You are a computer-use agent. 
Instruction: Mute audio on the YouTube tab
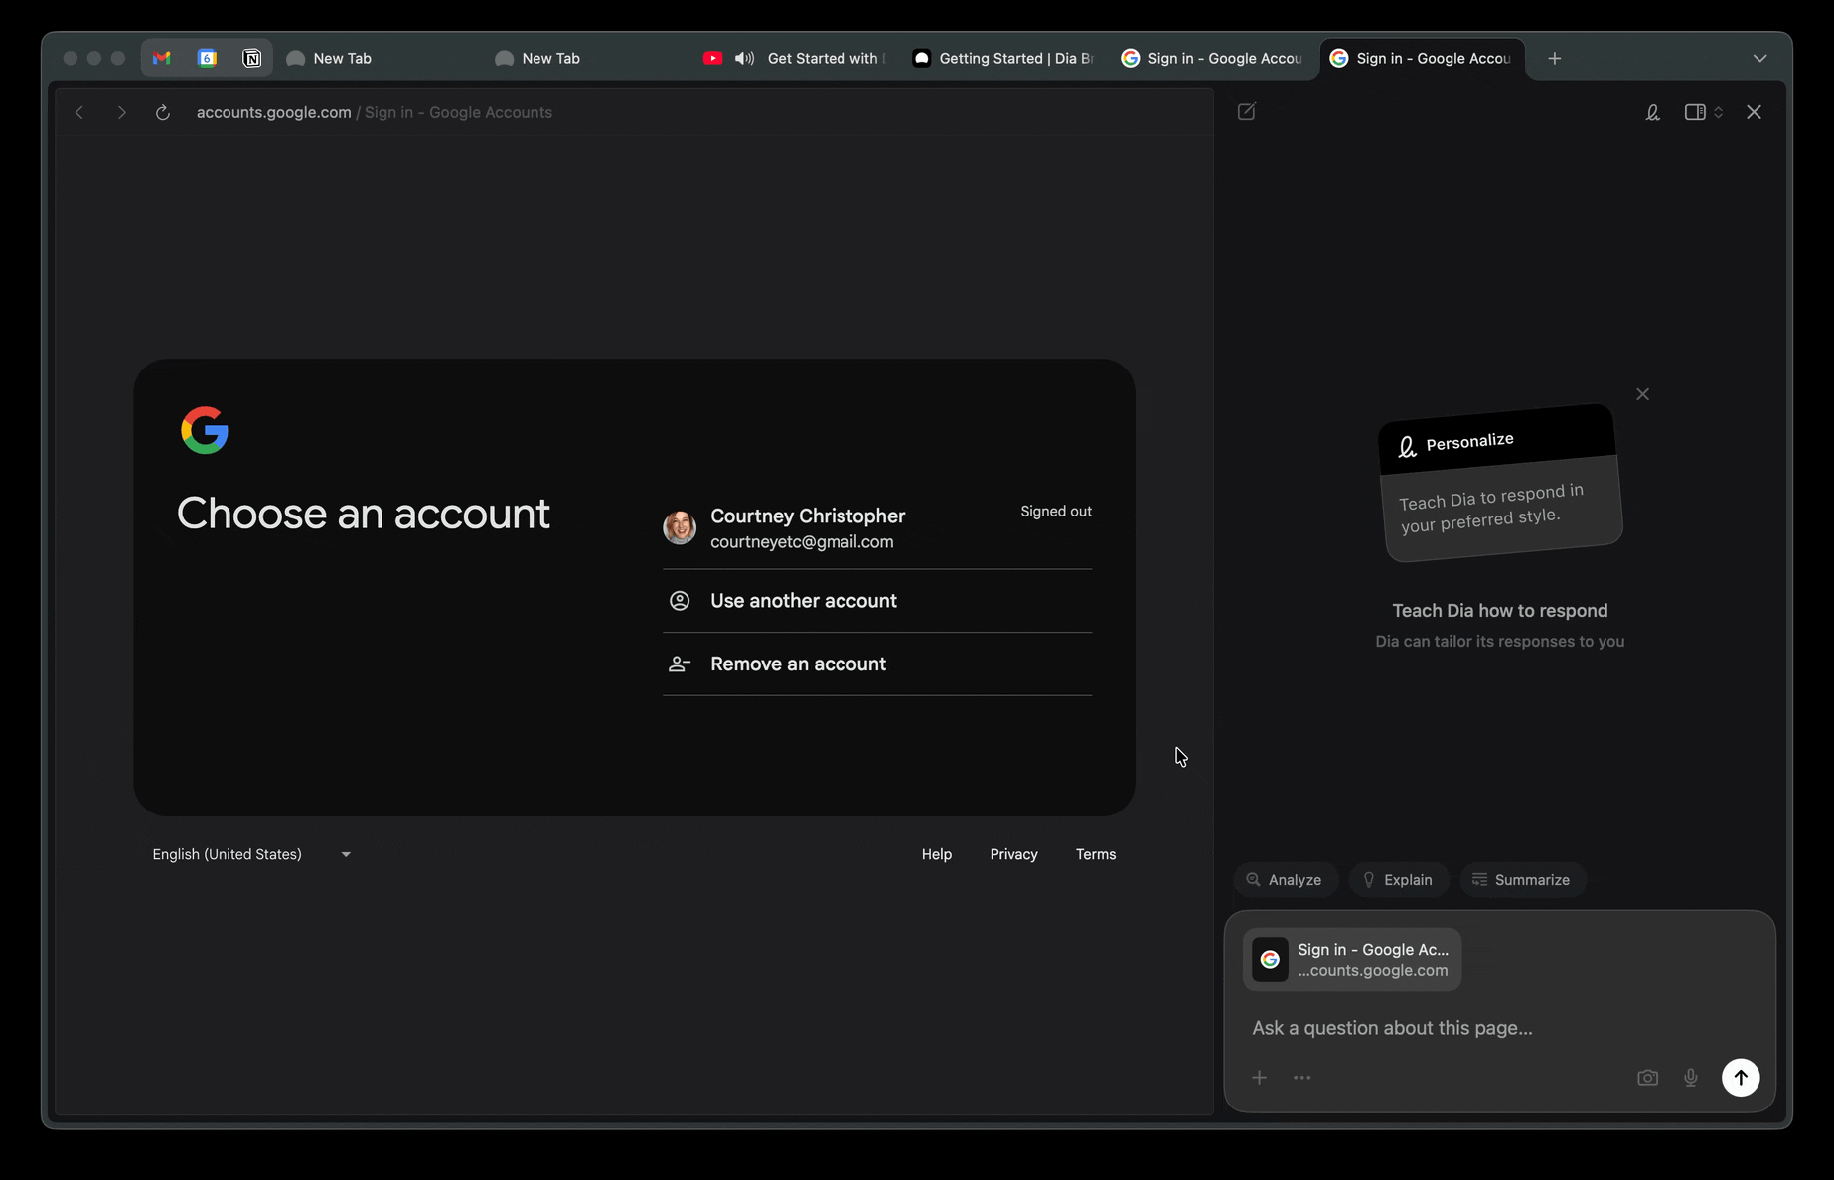tap(744, 58)
